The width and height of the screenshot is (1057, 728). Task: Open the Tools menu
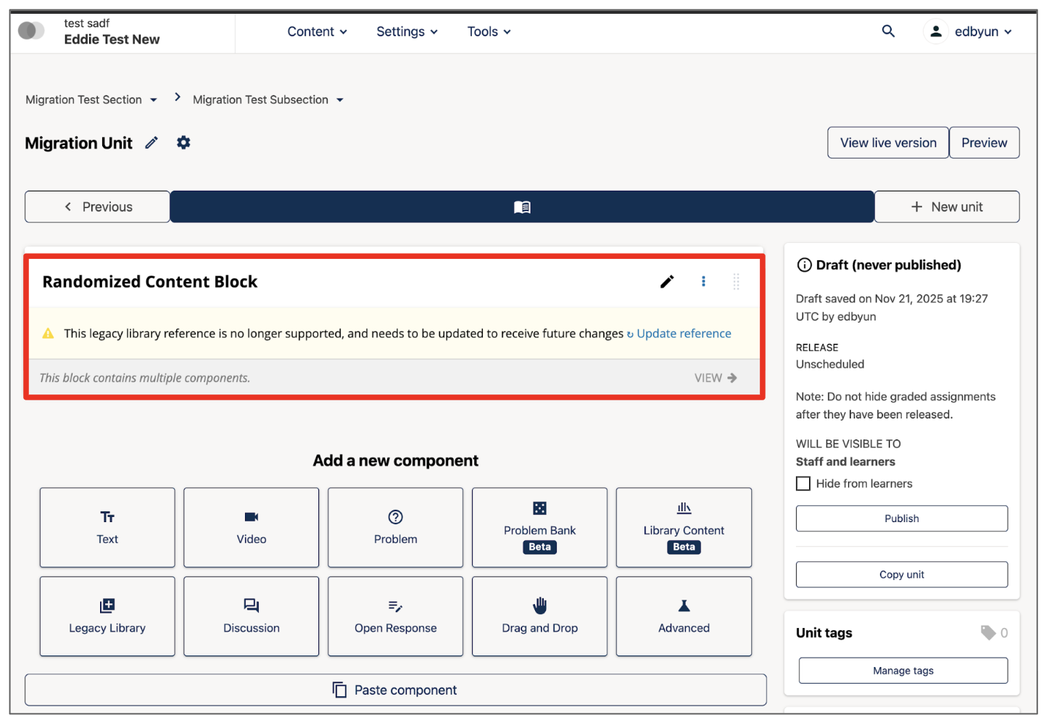coord(489,32)
